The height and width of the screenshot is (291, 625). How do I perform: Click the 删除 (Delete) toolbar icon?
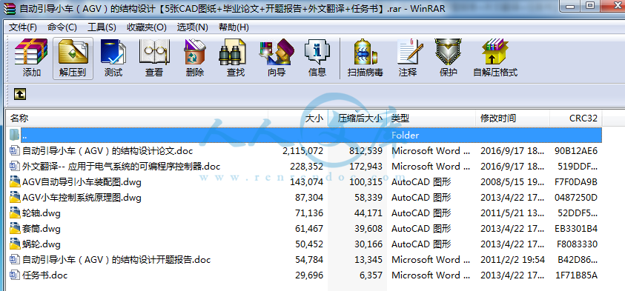pyautogui.click(x=195, y=58)
